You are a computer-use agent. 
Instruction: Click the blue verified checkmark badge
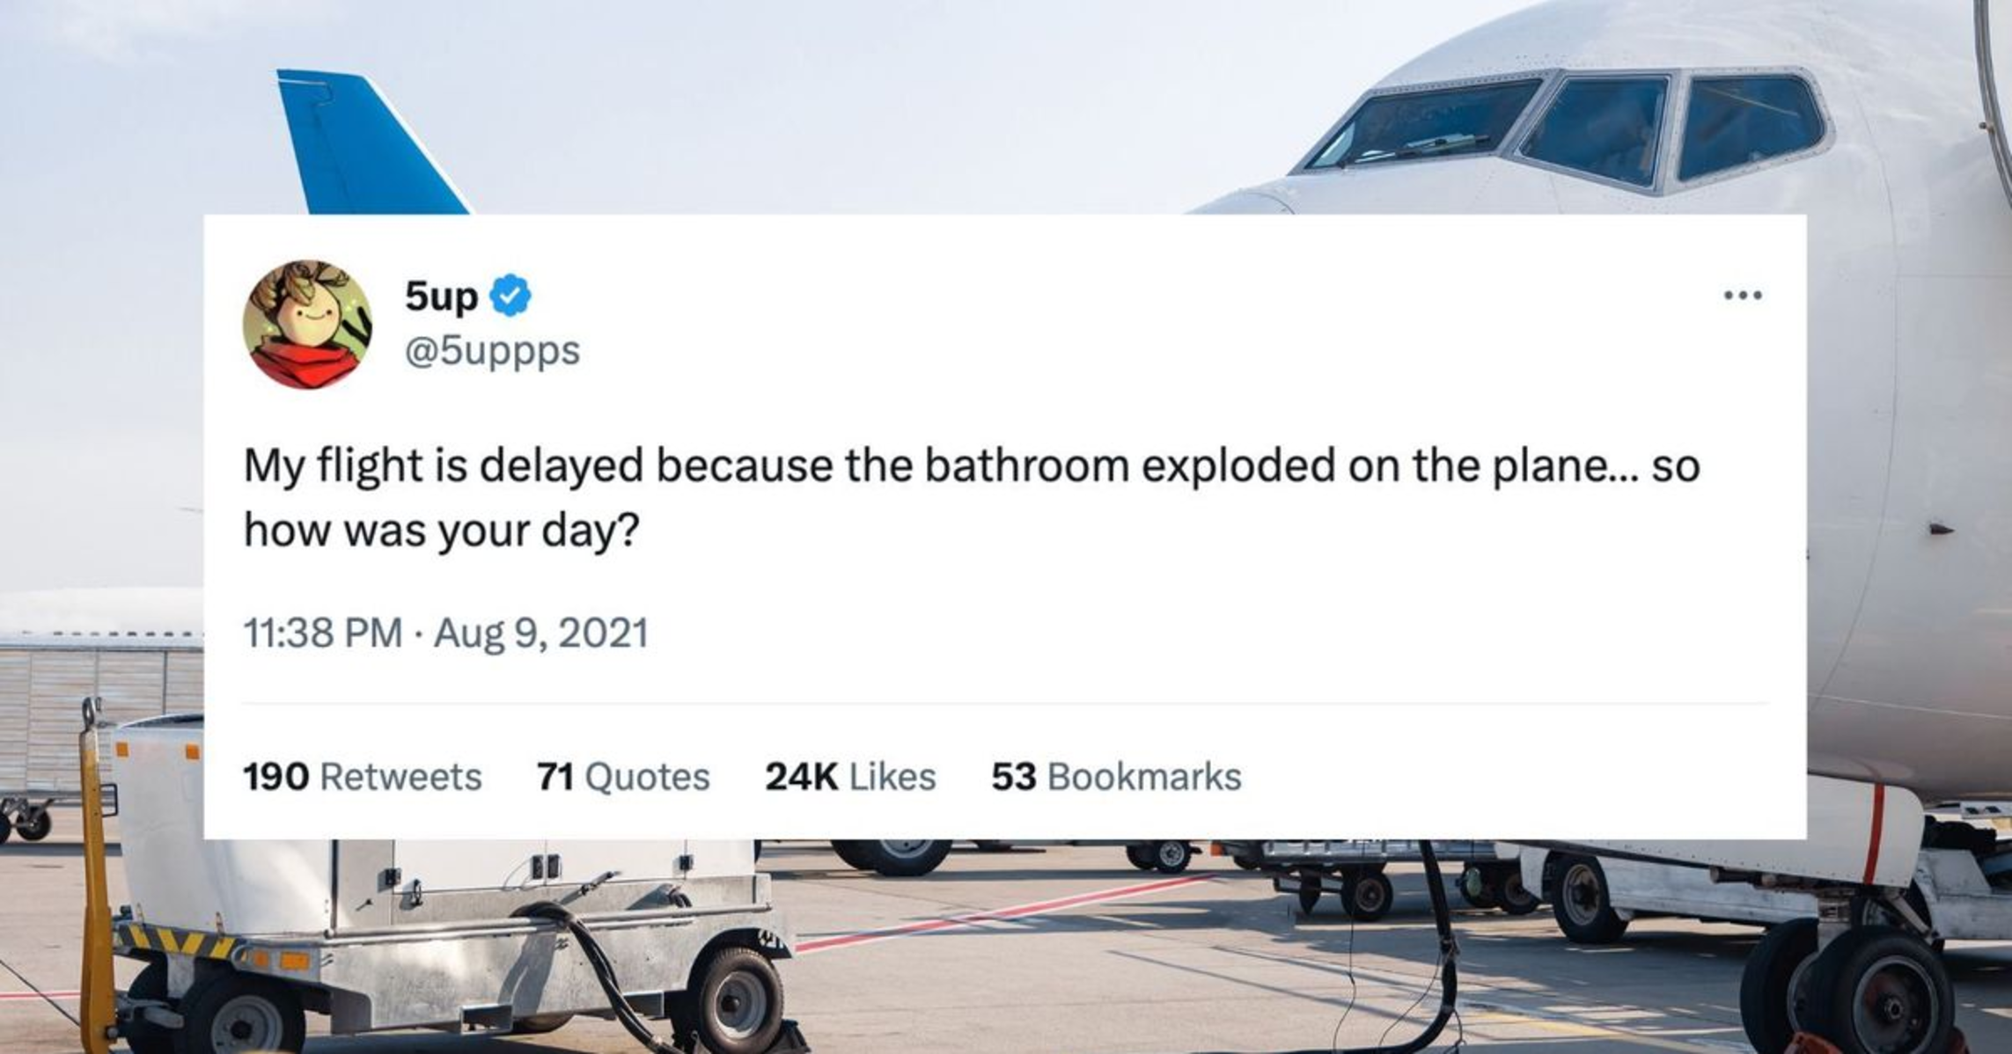510,295
